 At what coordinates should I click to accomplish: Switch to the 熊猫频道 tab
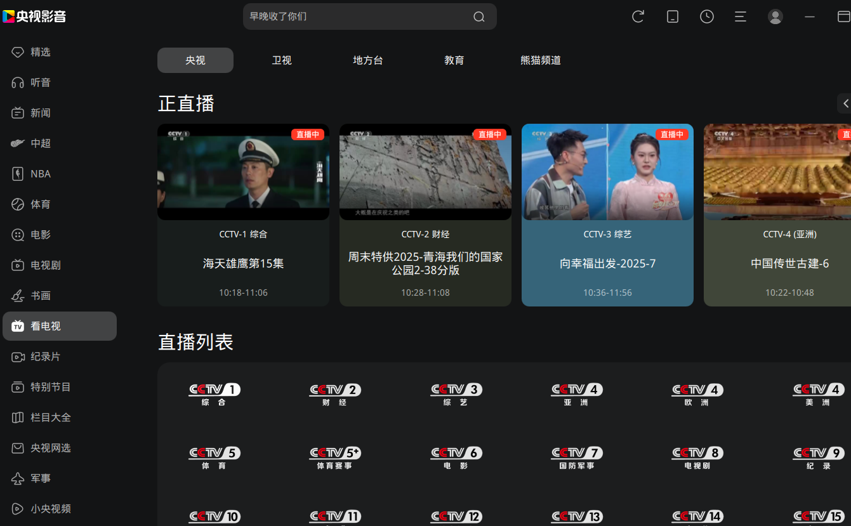[541, 60]
